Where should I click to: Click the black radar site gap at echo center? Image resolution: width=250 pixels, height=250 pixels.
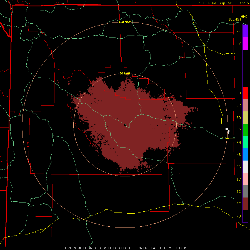coord(125,125)
